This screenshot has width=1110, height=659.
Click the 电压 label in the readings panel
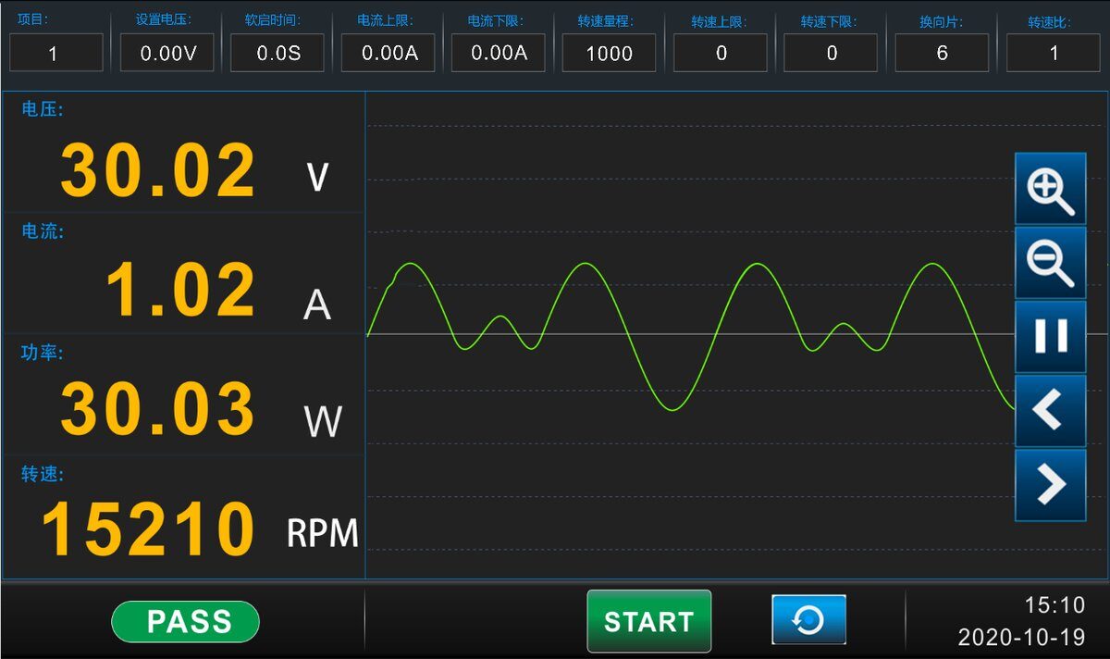[x=43, y=109]
